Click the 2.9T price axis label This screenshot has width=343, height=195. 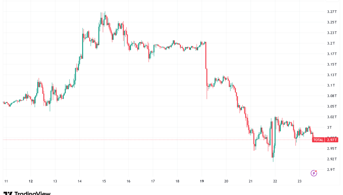tap(331, 170)
